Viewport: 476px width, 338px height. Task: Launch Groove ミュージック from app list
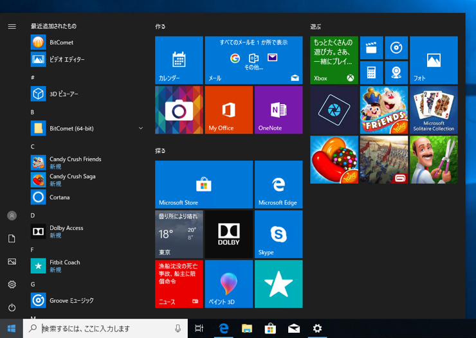click(x=87, y=300)
